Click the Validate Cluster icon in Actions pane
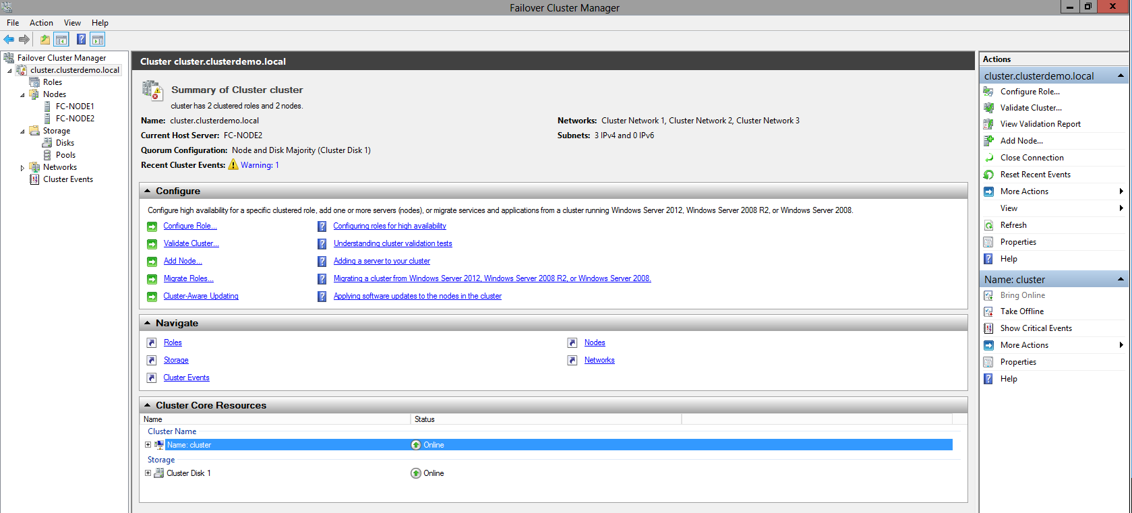The height and width of the screenshot is (513, 1132). (988, 108)
